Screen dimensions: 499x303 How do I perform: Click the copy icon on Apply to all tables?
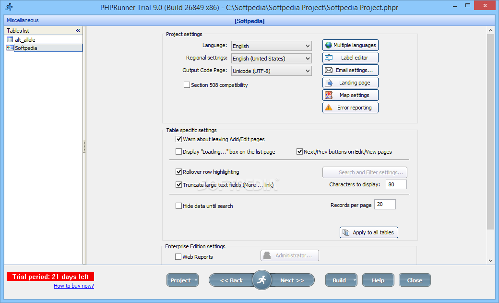[346, 232]
